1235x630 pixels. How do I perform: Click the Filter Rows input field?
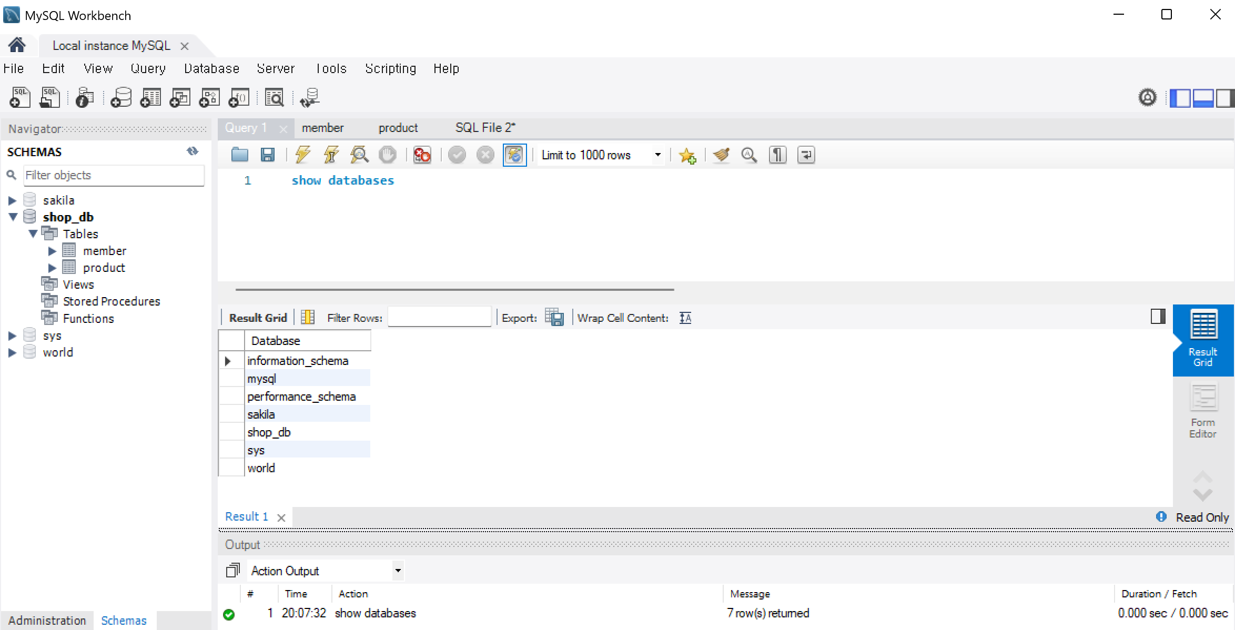pos(439,317)
